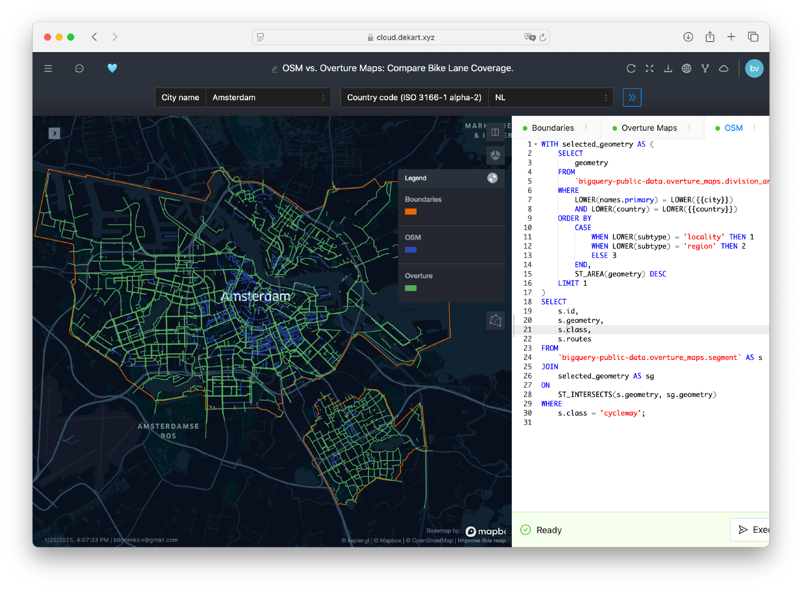Viewport: 802px width, 590px height.
Task: Click the Safari address bar
Action: point(401,37)
